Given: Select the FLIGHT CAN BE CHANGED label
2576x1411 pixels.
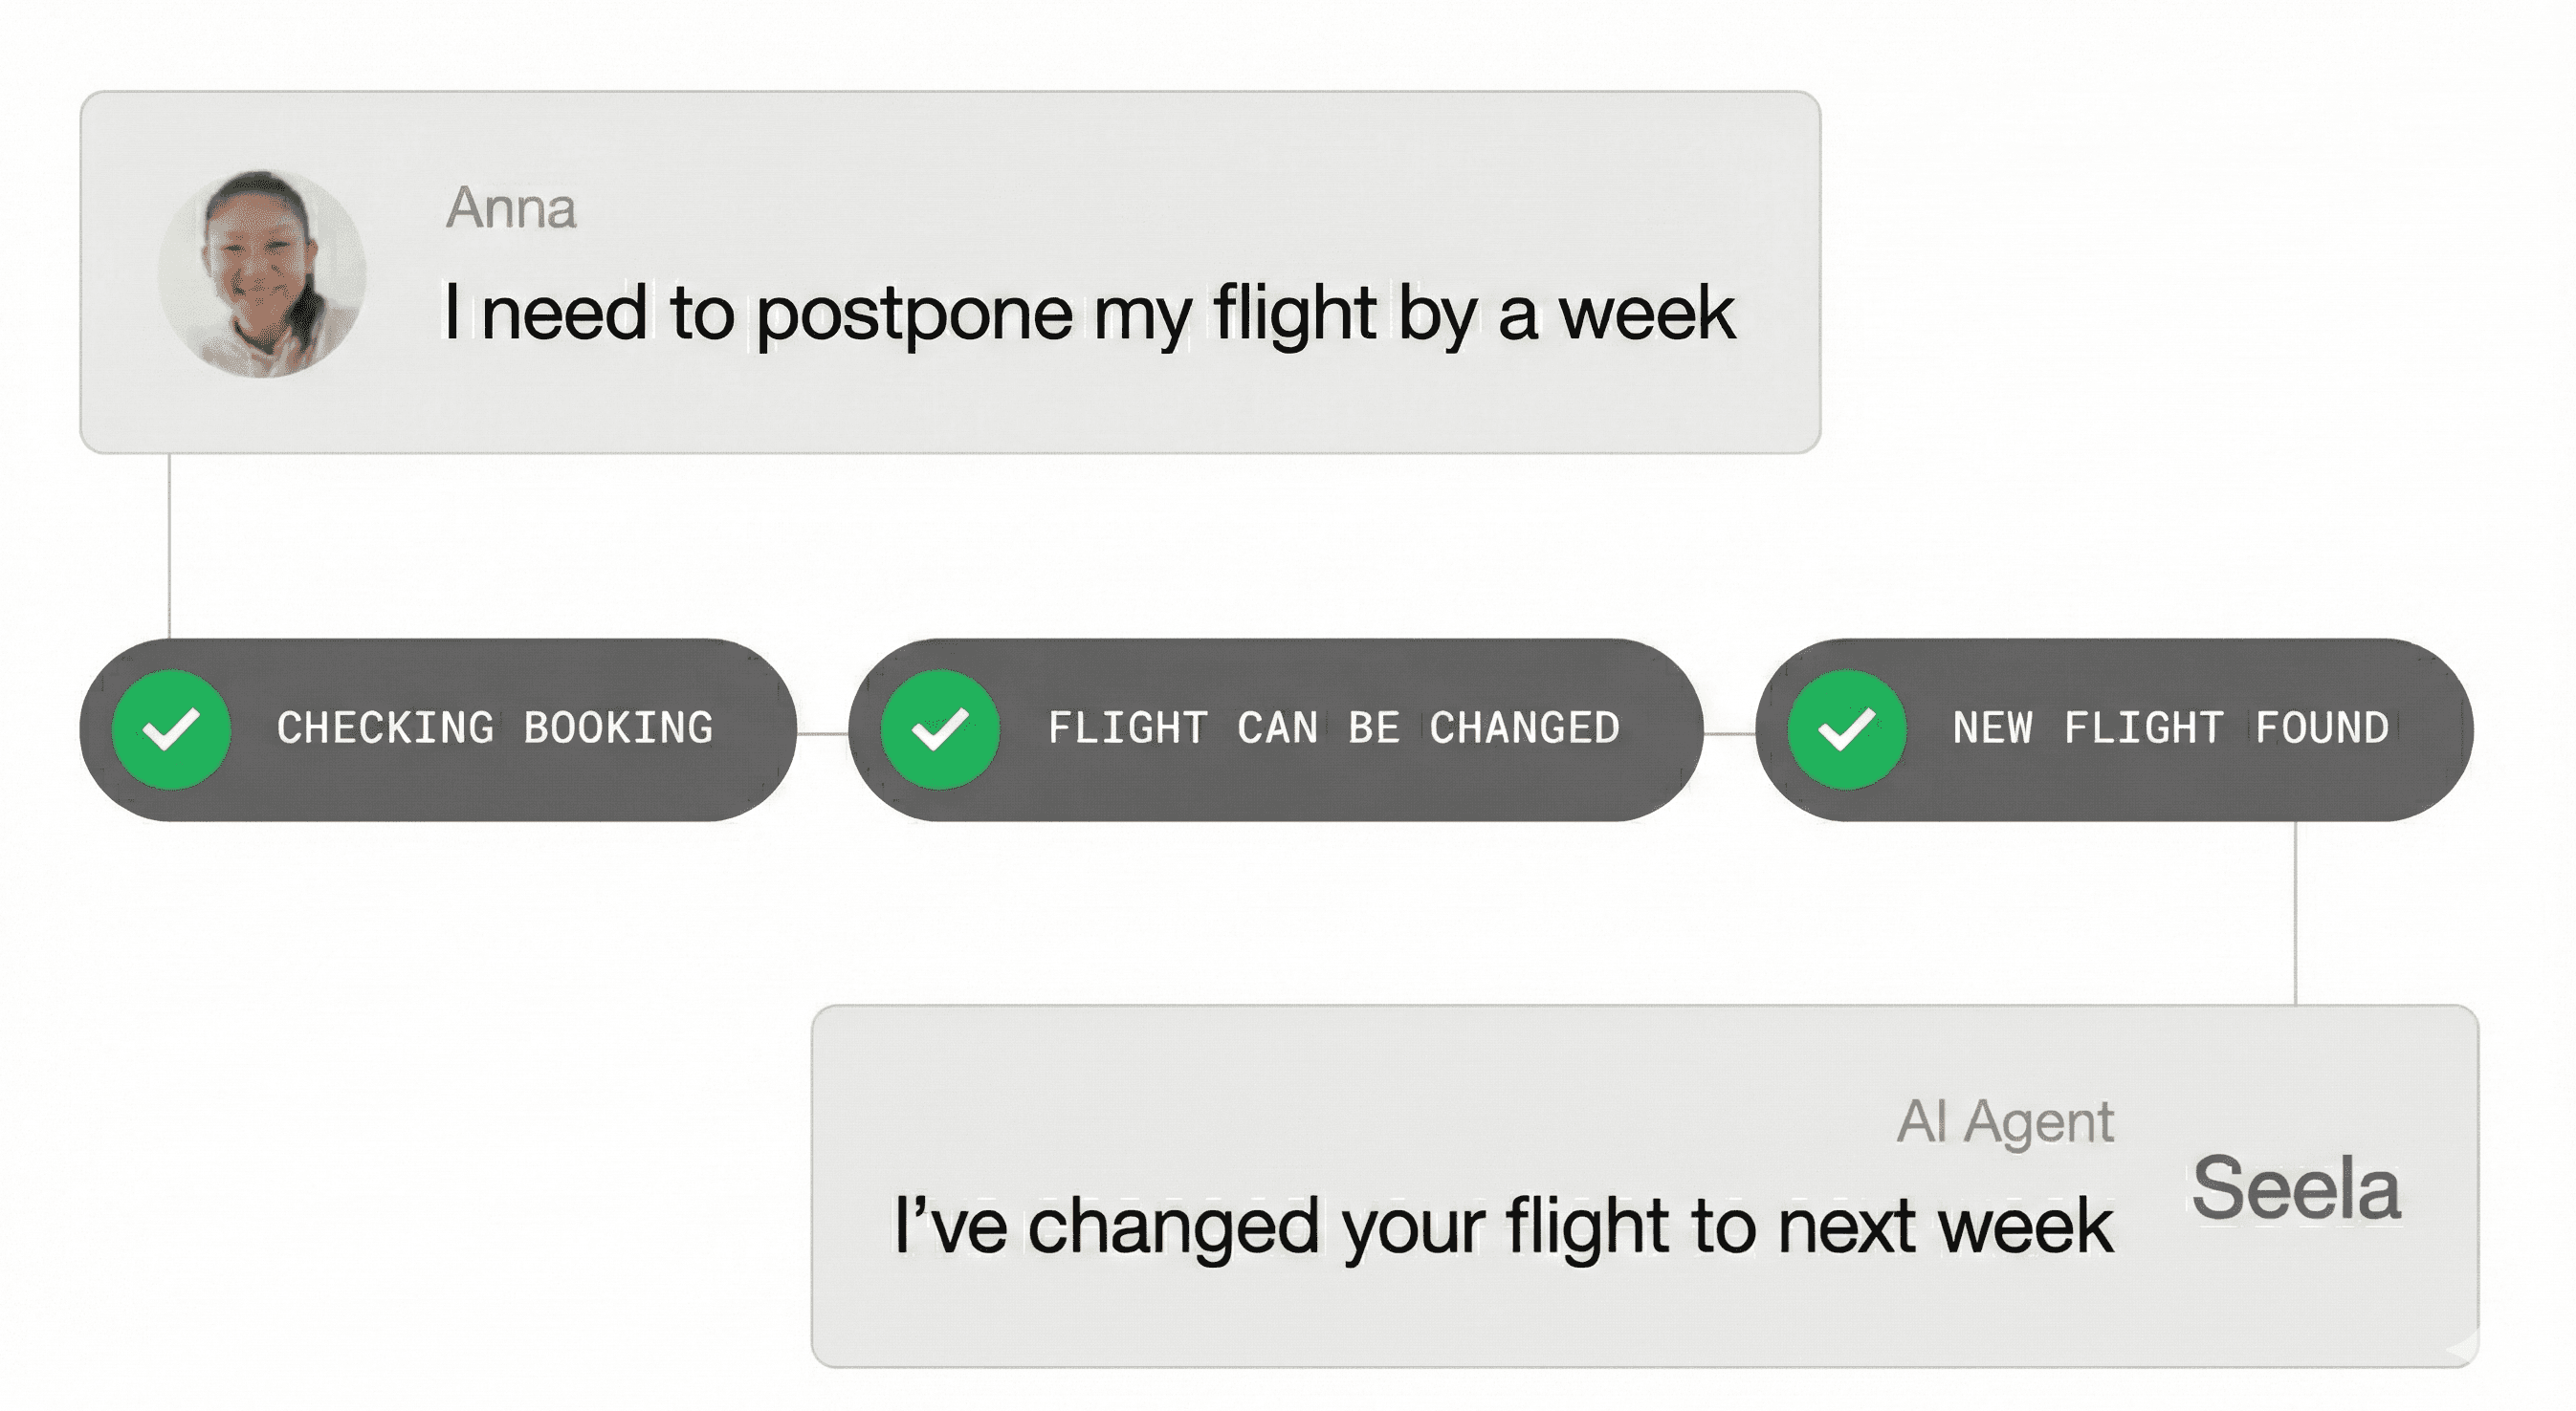Looking at the screenshot, I should [x=1333, y=728].
